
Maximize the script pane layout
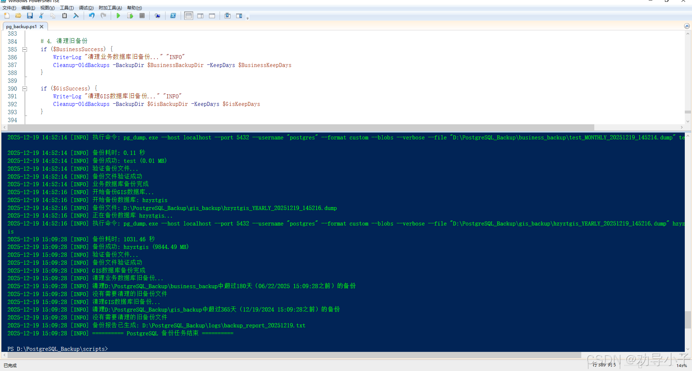212,15
